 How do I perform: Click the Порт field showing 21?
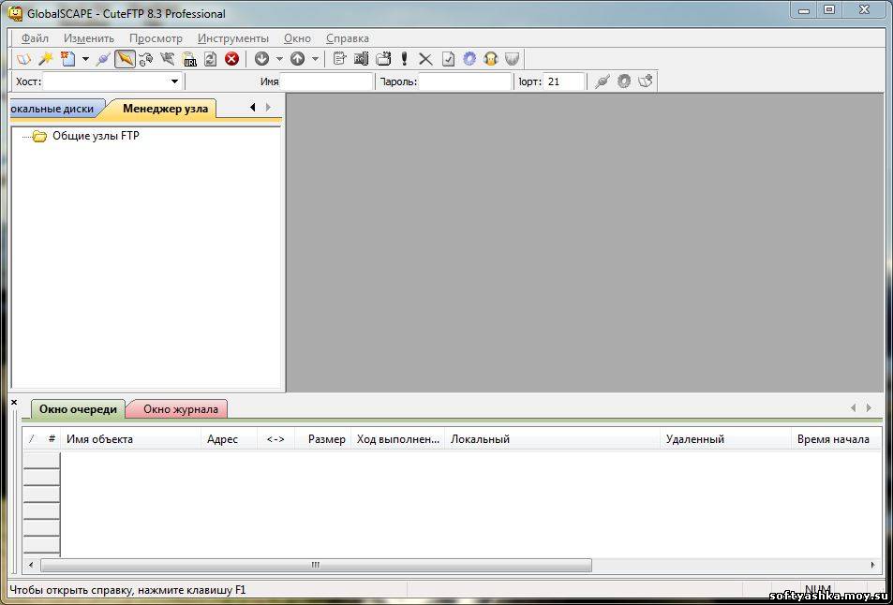click(564, 81)
